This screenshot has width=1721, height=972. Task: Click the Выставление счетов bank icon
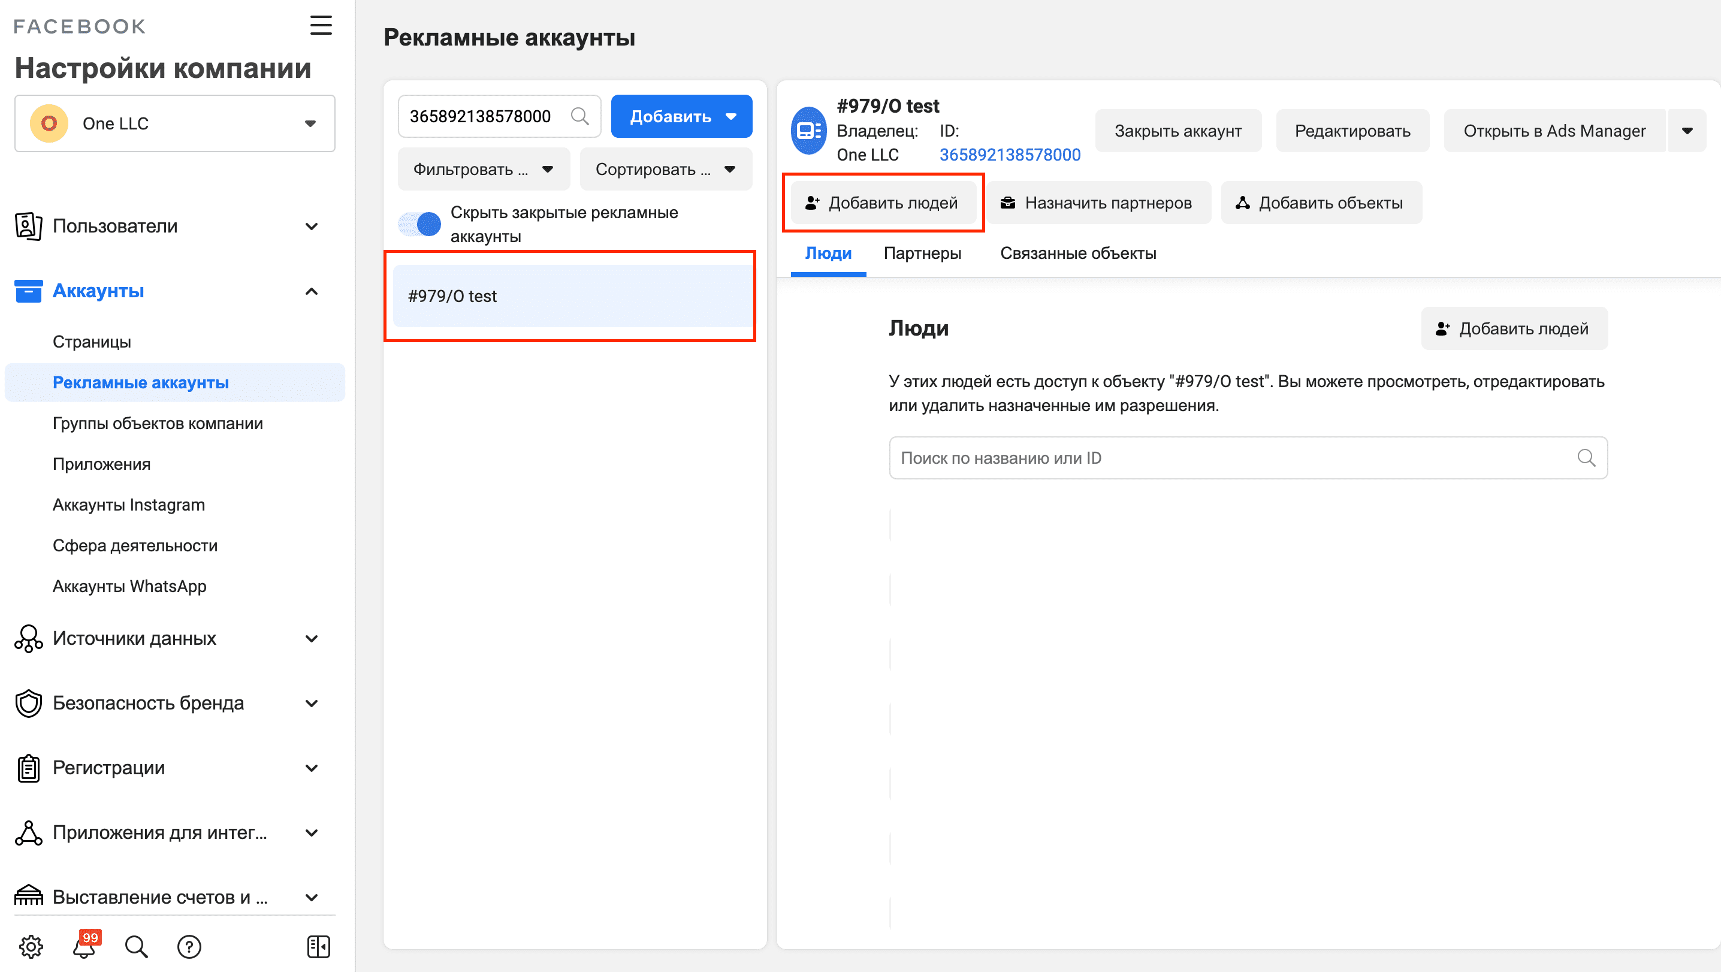coord(28,895)
